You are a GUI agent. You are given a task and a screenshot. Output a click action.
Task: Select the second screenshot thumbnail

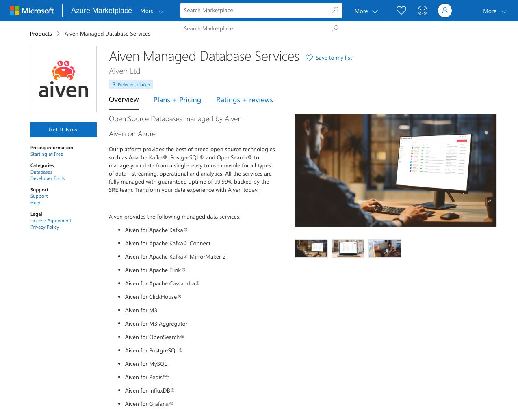[348, 249]
